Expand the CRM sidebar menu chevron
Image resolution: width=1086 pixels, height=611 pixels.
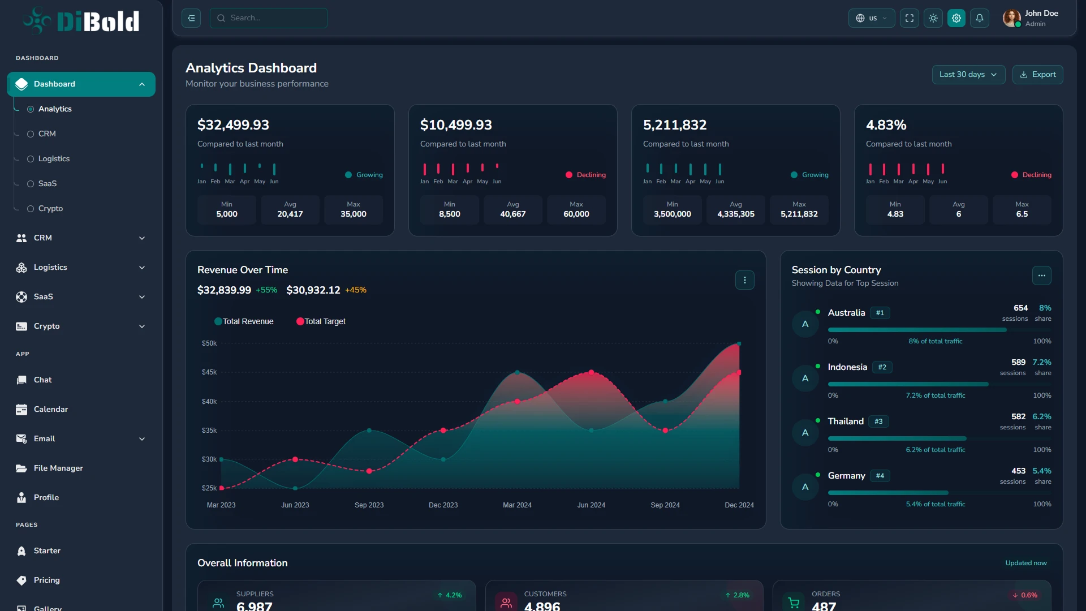[x=142, y=238]
